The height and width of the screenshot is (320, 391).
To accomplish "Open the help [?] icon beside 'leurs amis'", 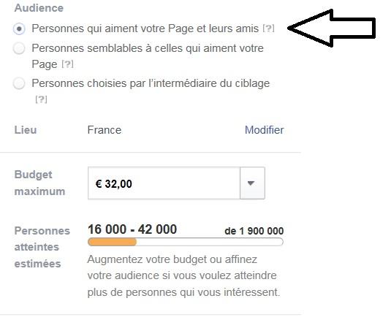I will click(x=268, y=28).
